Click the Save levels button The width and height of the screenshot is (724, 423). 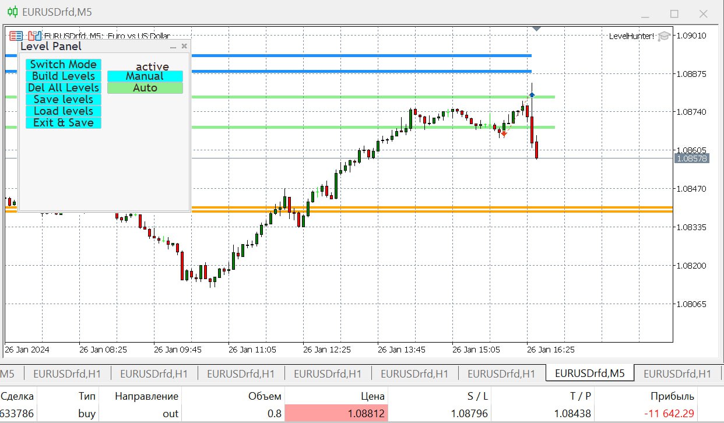(63, 100)
